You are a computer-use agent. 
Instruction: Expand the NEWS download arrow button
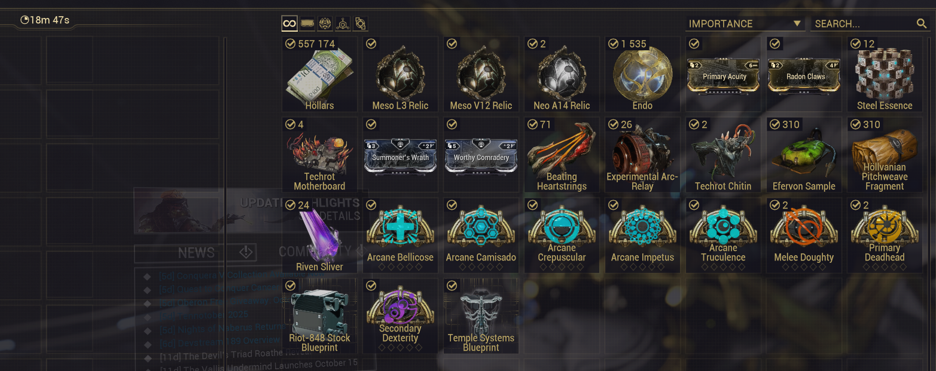[x=246, y=253]
